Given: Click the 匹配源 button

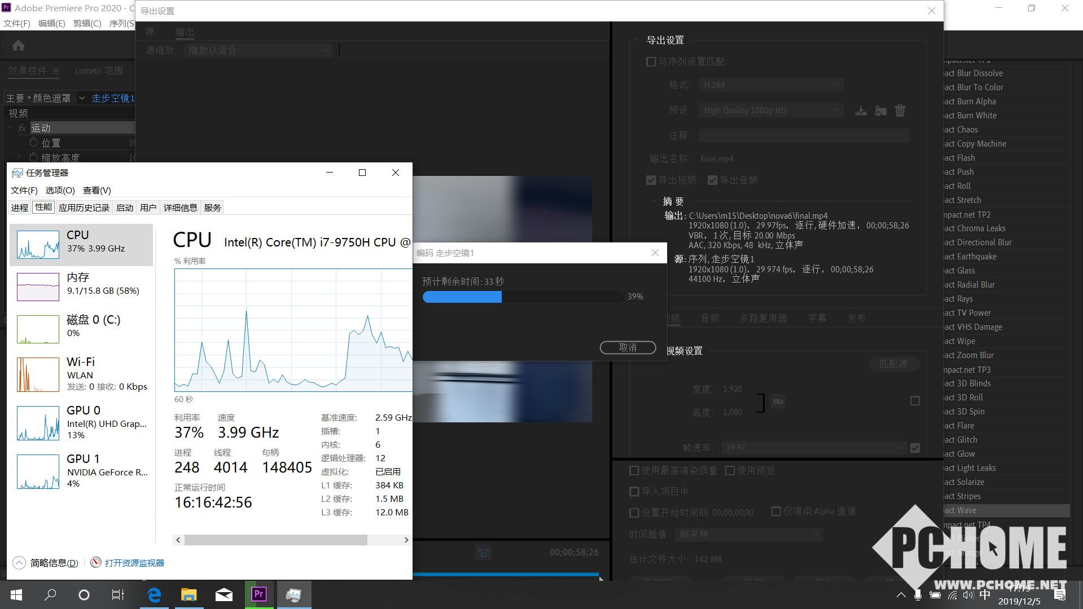Looking at the screenshot, I should click(x=894, y=364).
